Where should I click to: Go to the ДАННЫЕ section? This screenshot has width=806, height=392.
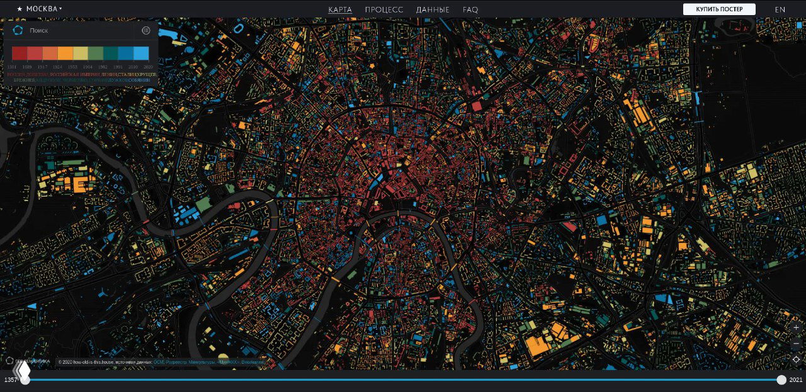coord(433,9)
